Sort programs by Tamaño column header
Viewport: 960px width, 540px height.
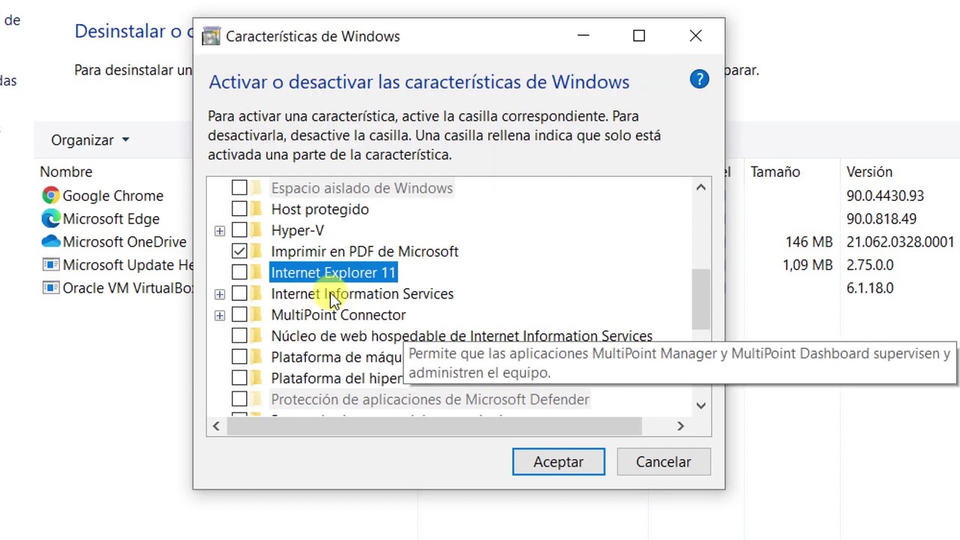(775, 172)
